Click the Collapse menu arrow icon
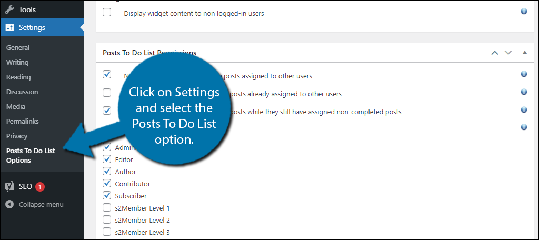 (x=9, y=205)
